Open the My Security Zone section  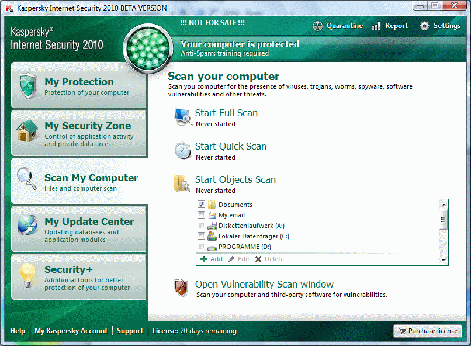click(x=79, y=133)
